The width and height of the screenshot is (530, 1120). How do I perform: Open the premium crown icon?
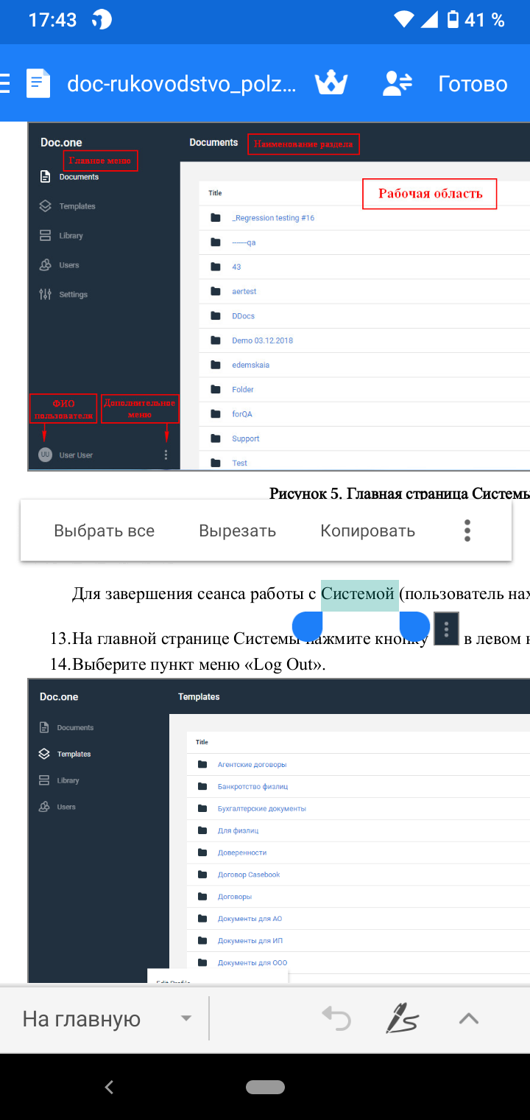click(331, 83)
